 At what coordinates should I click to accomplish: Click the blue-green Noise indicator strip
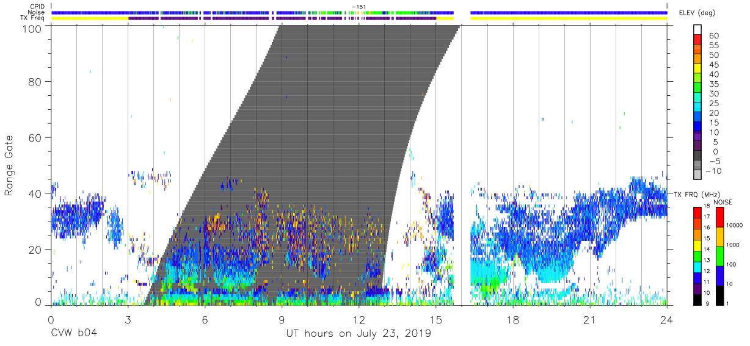tap(359, 12)
